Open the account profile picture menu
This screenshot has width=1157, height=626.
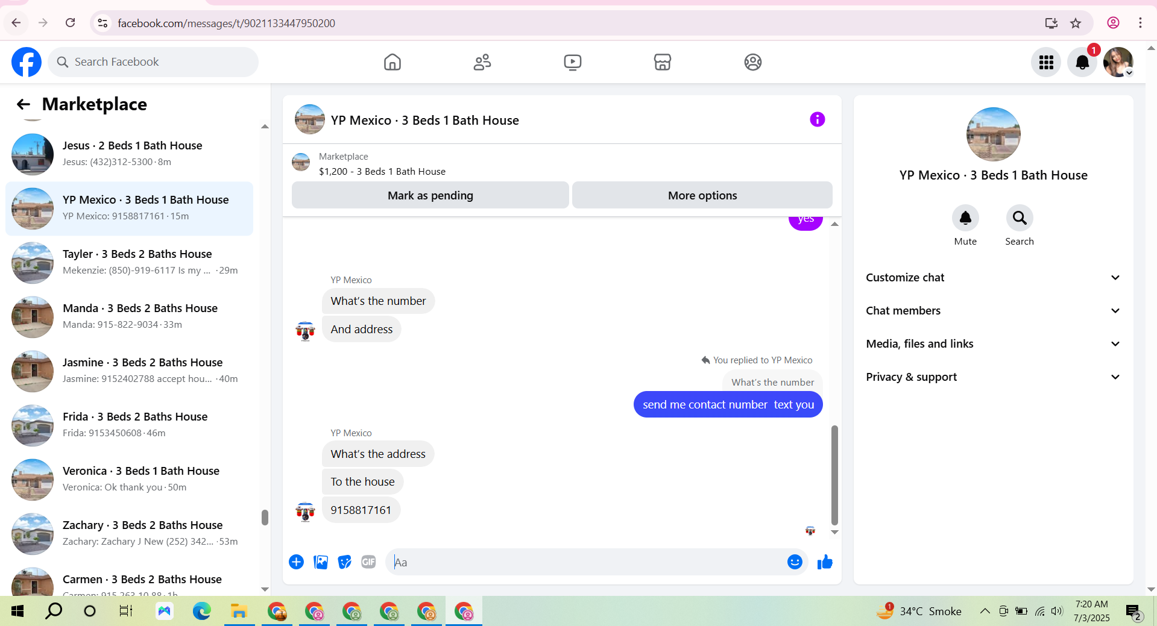tap(1118, 62)
